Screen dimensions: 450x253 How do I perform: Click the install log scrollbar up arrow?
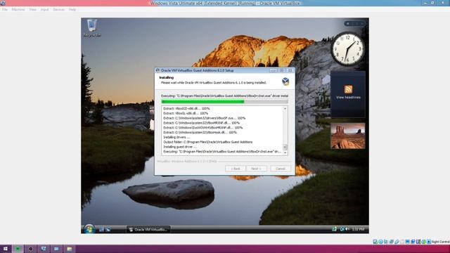click(285, 109)
